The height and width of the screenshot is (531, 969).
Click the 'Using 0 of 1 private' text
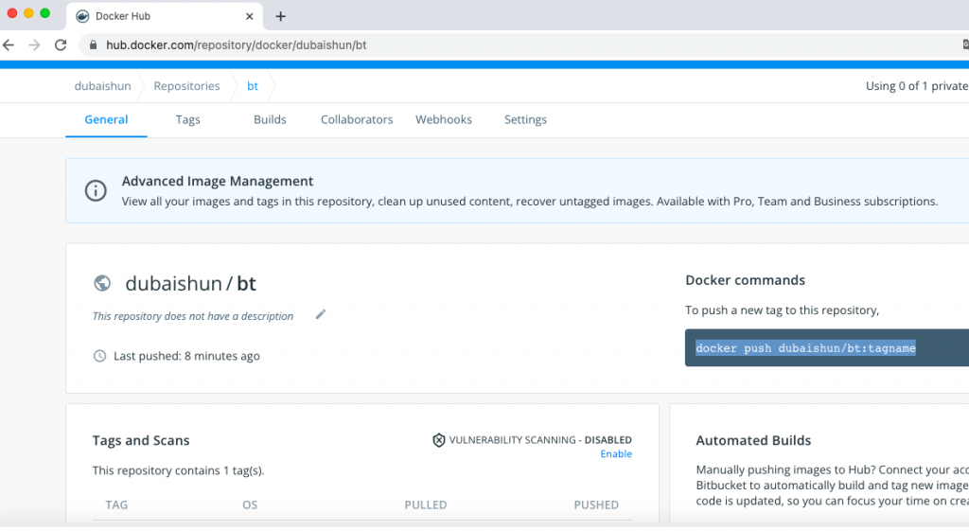click(917, 86)
